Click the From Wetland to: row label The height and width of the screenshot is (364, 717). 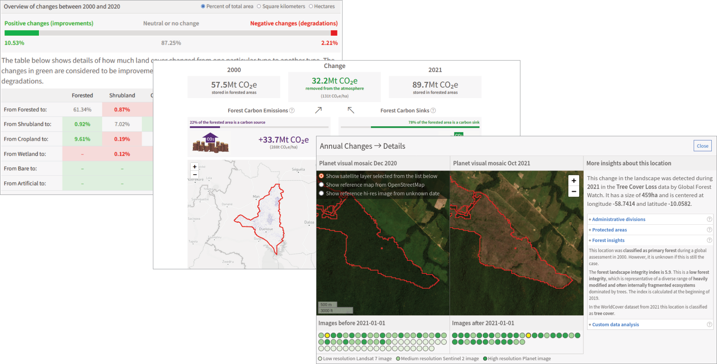tap(25, 154)
